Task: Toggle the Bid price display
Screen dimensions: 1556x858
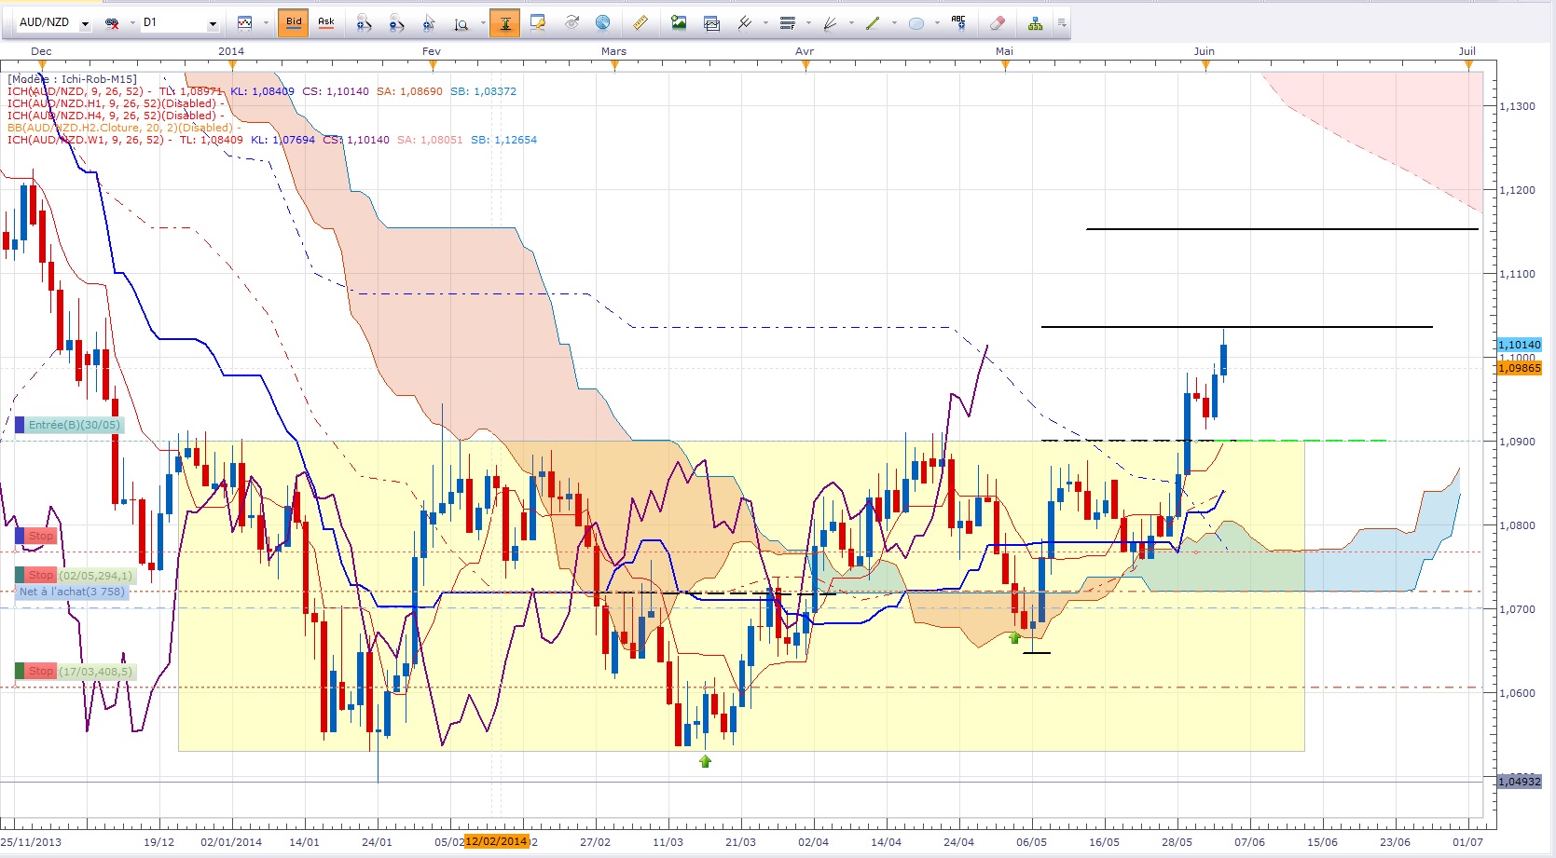Action: pos(294,22)
